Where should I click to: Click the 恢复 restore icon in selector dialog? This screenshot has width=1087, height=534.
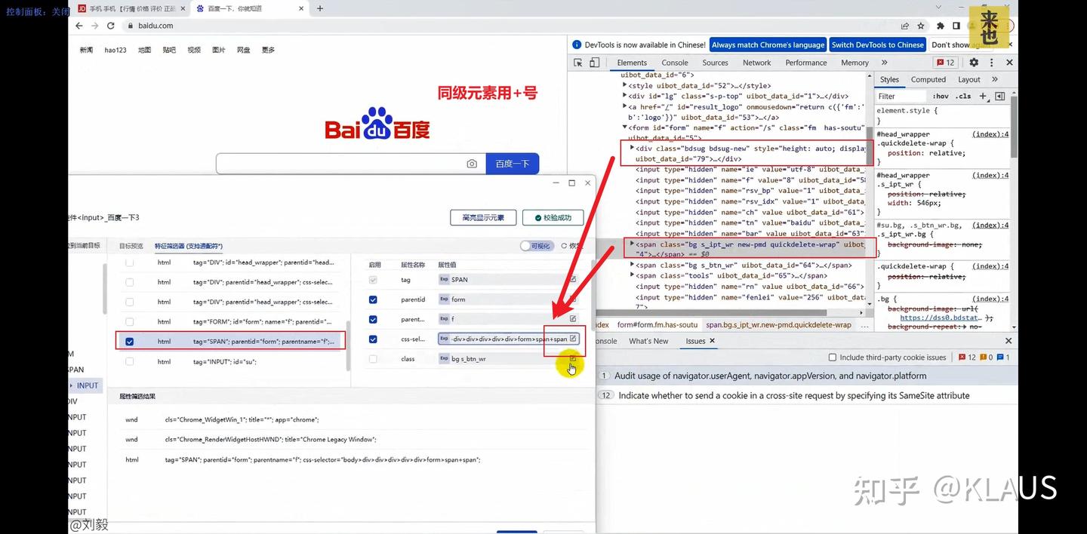coord(564,246)
